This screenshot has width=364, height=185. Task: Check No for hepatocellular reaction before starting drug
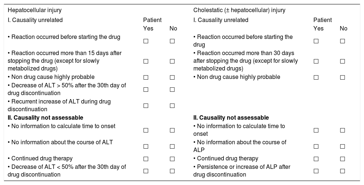(x=172, y=41)
